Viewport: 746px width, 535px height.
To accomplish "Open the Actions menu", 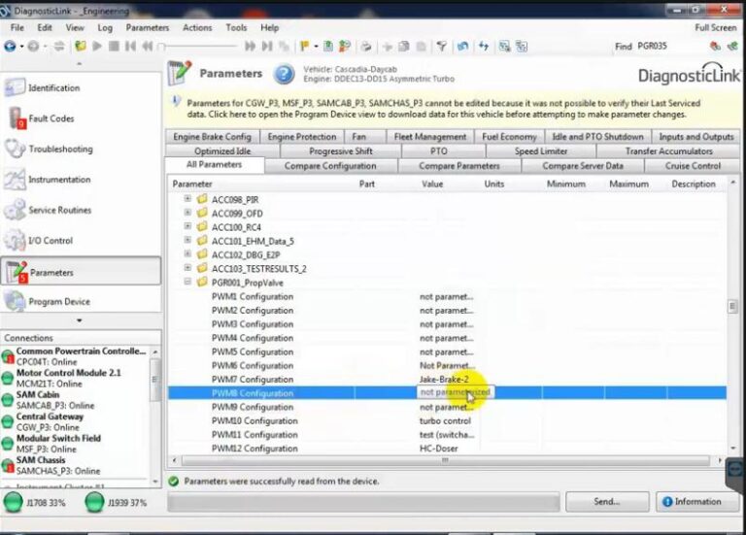I will pos(197,27).
